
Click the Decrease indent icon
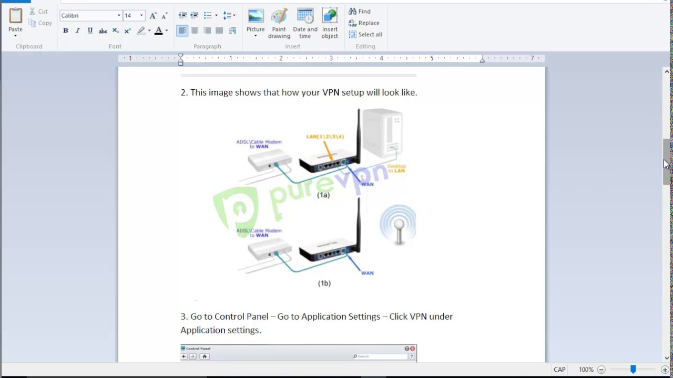182,16
